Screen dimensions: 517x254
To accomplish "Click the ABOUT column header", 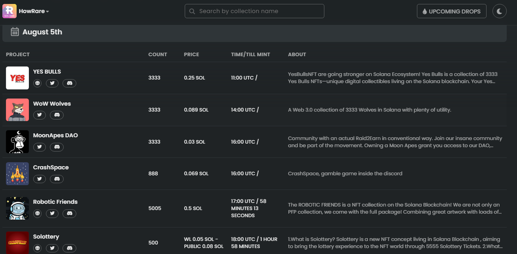I will click(x=297, y=54).
